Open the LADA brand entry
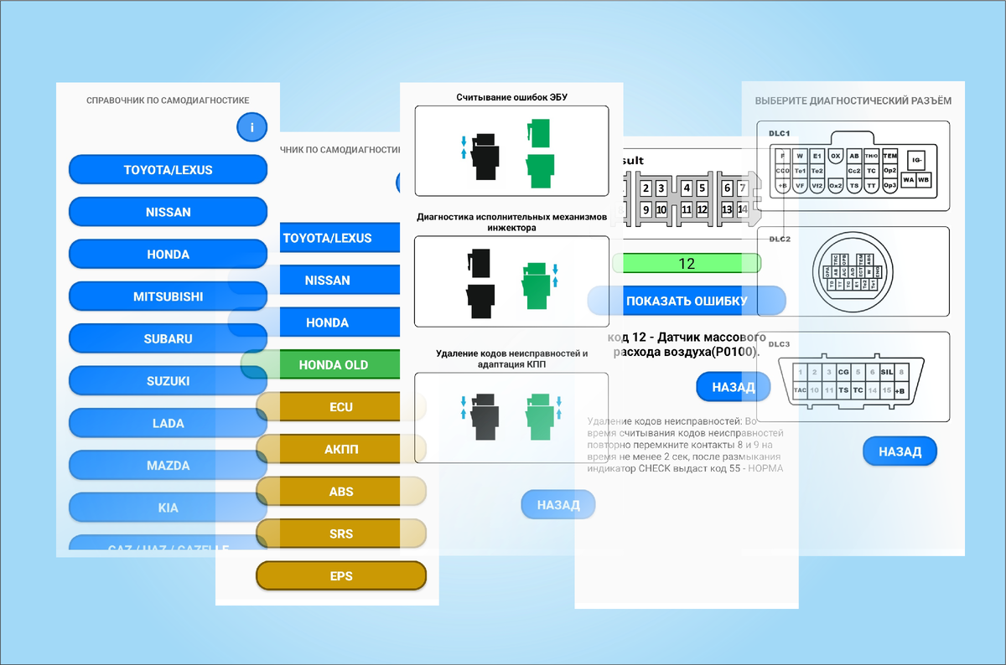This screenshot has width=1006, height=665. 168,423
